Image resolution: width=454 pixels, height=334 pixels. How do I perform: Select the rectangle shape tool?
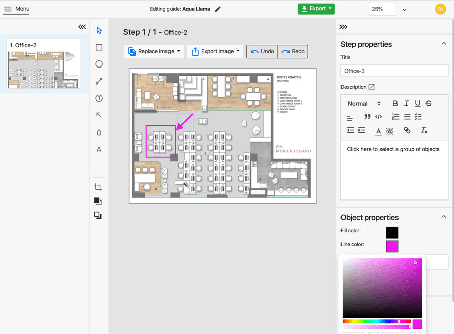pos(99,47)
